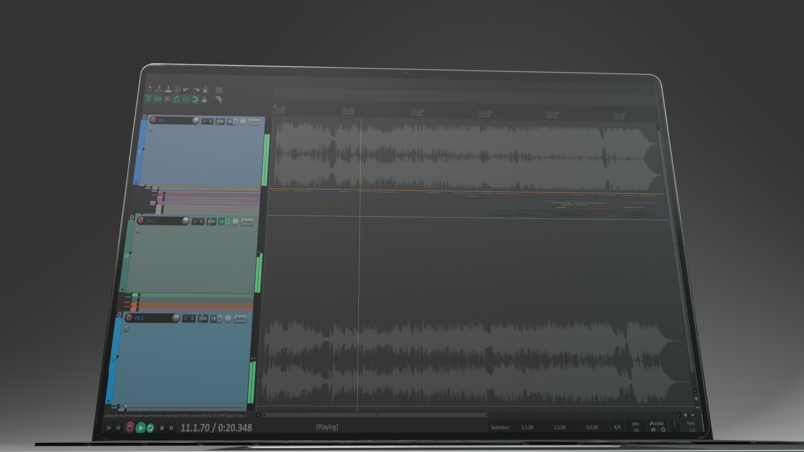Arm the FX 1 track for recording
This screenshot has width=804, height=452.
141,220
